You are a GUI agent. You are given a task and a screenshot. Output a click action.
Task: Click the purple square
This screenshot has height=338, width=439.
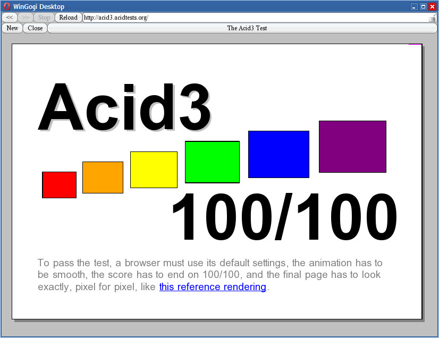click(352, 147)
